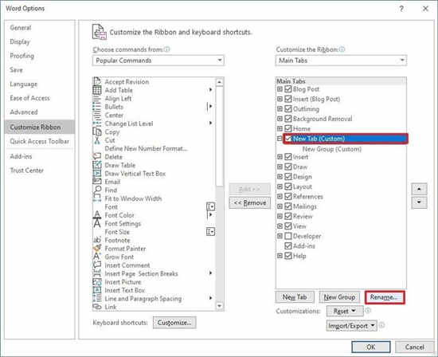Expand the Insert (Blog Post) tree node
This screenshot has width=438, height=357.
280,99
